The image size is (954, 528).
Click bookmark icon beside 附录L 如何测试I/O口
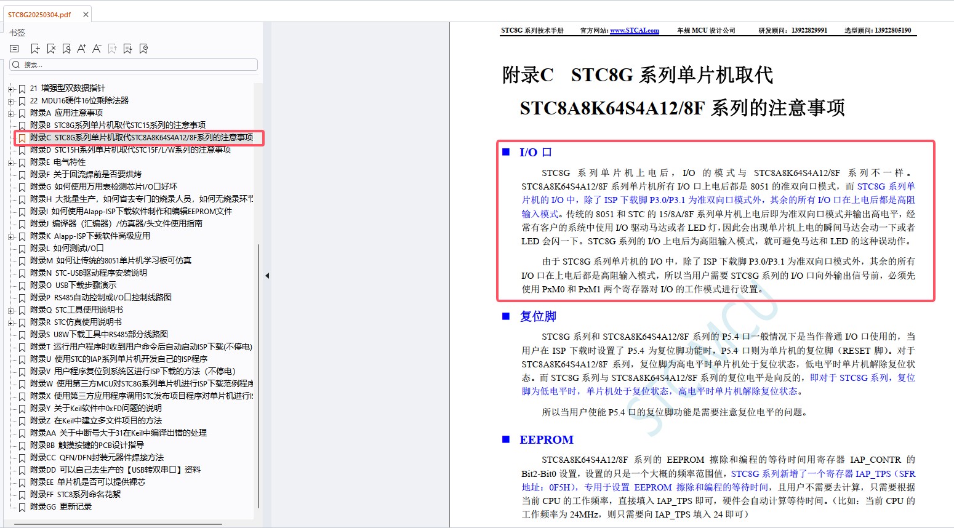[22, 249]
